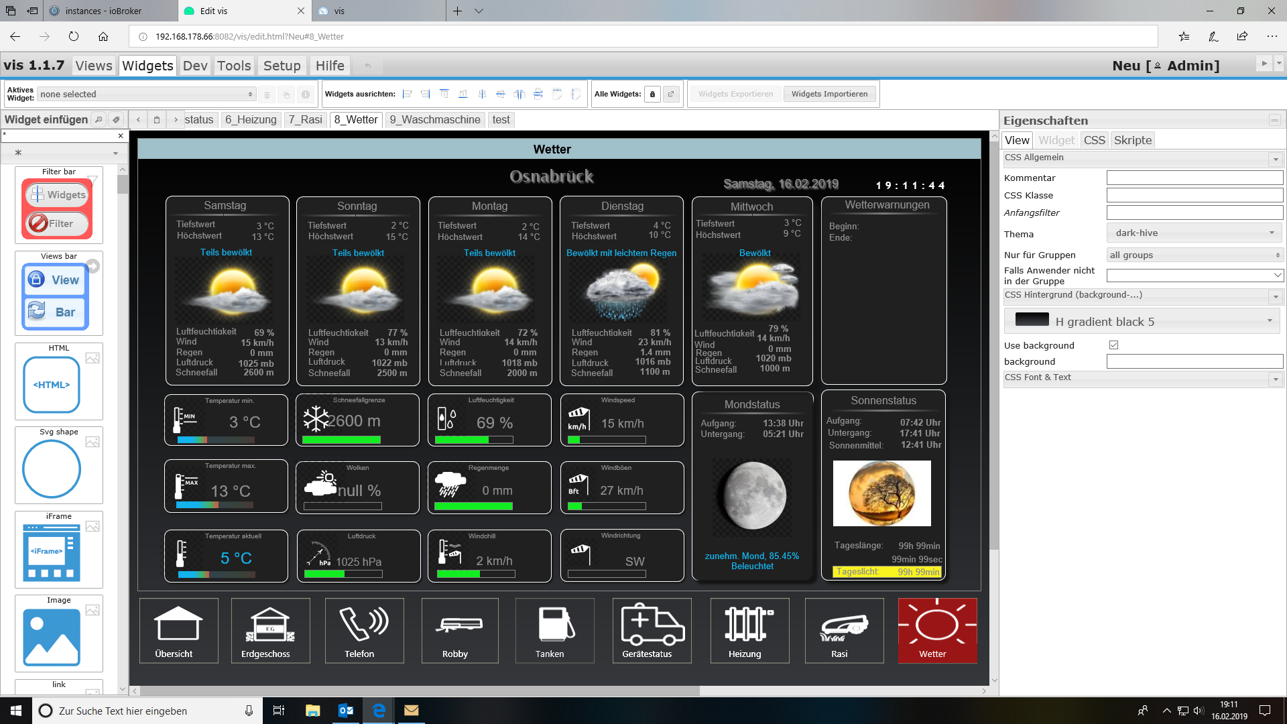Align widgets to the left
The height and width of the screenshot is (724, 1287).
[x=407, y=95]
